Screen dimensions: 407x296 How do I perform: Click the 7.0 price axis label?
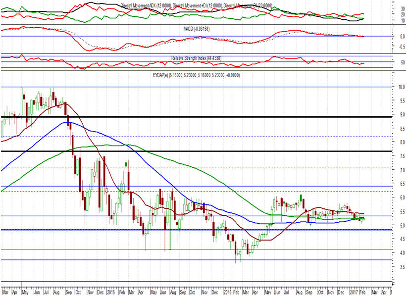pyautogui.click(x=402, y=170)
